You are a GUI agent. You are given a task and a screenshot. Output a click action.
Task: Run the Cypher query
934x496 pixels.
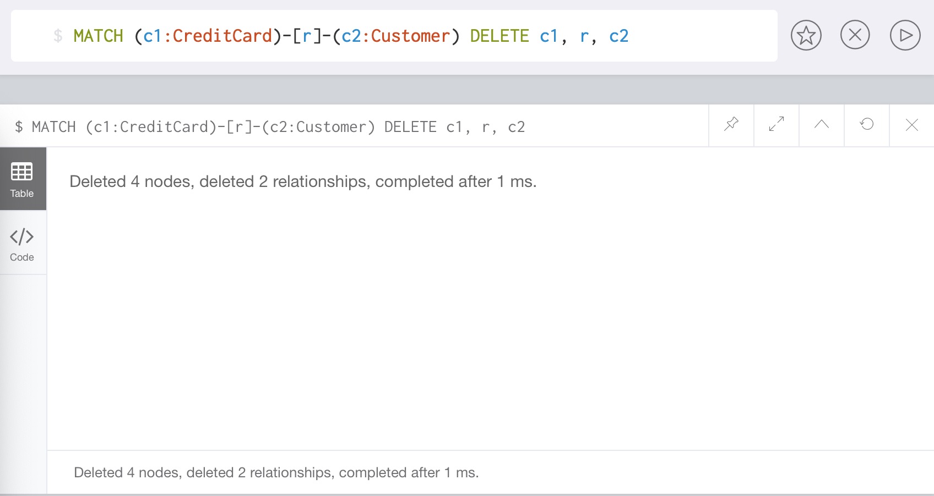coord(905,35)
